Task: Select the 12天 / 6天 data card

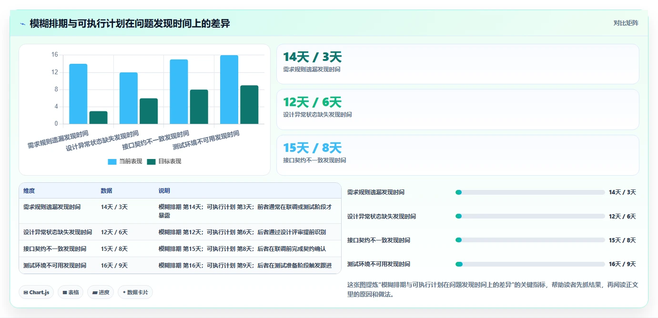Action: [457, 109]
